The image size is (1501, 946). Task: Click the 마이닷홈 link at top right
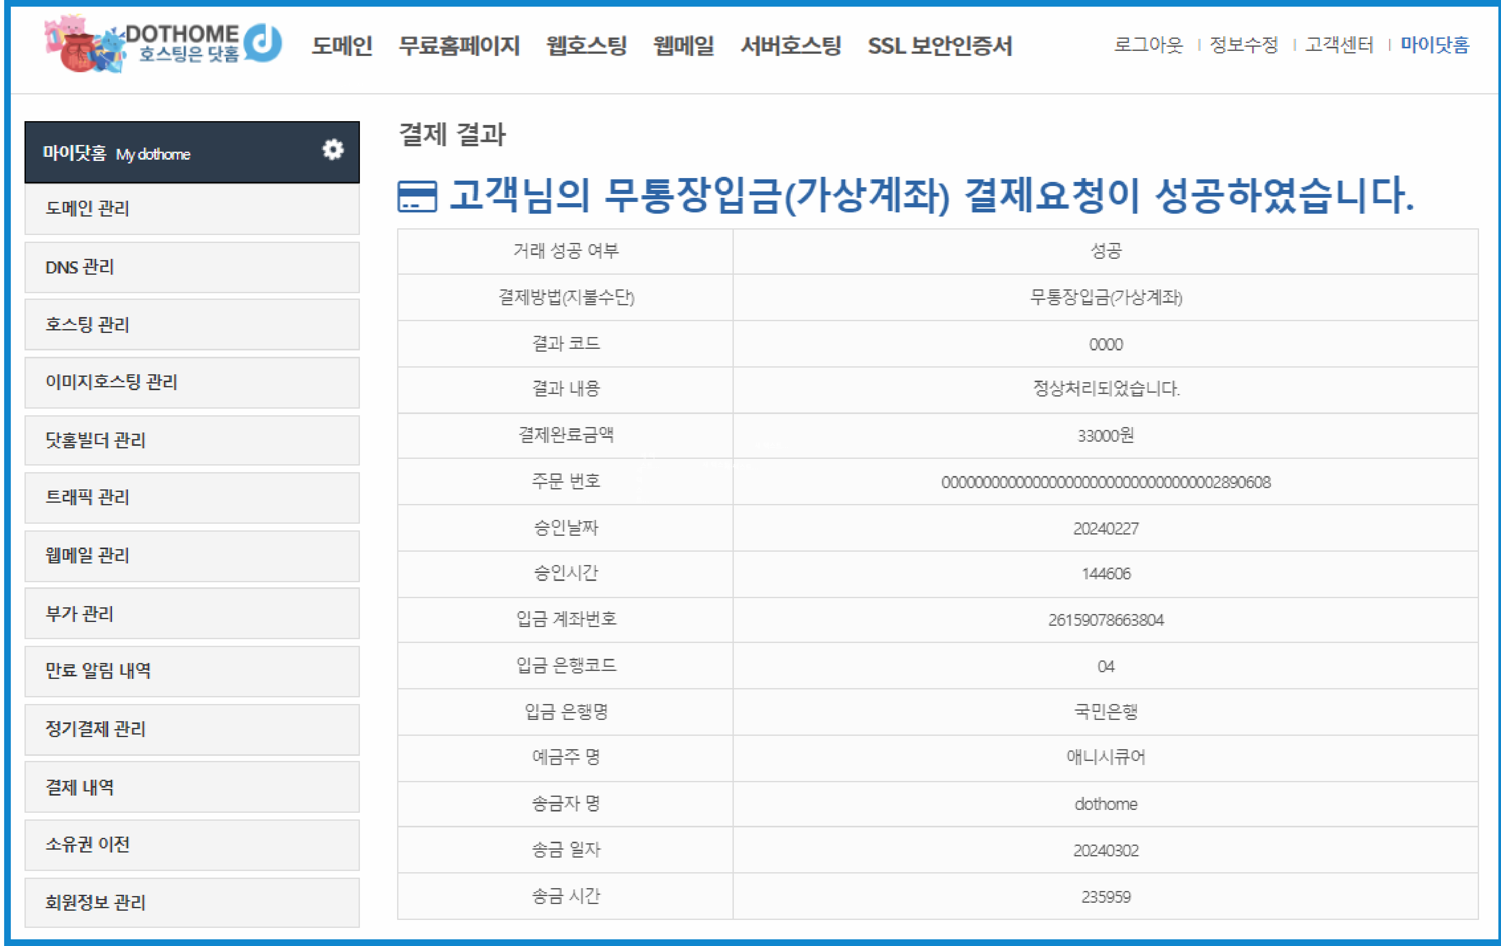(x=1434, y=45)
